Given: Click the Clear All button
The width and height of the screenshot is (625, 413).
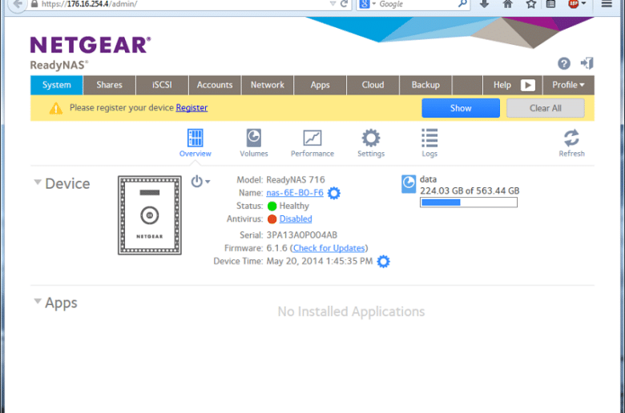Looking at the screenshot, I should 546,108.
